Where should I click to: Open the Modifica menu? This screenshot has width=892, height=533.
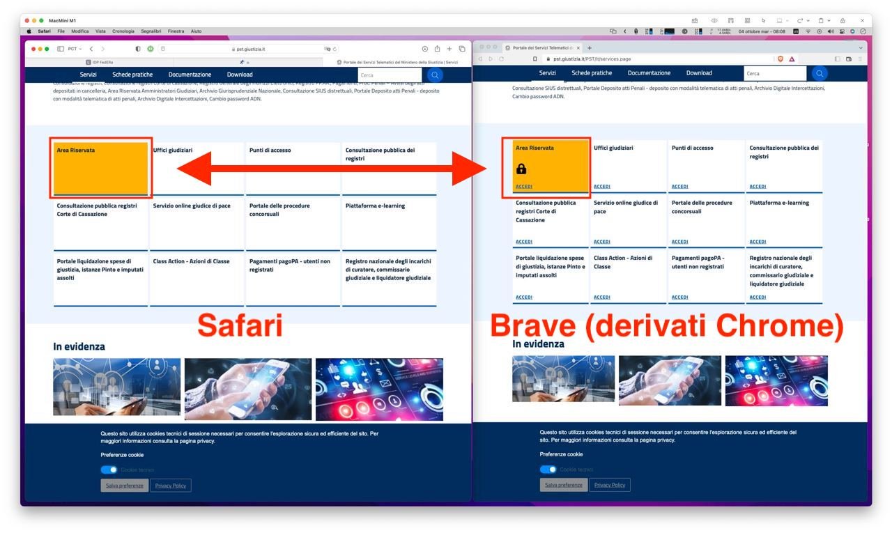click(80, 31)
